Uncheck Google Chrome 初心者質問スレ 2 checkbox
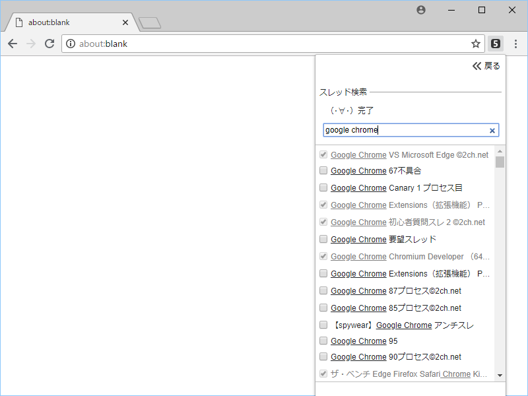 click(x=323, y=222)
